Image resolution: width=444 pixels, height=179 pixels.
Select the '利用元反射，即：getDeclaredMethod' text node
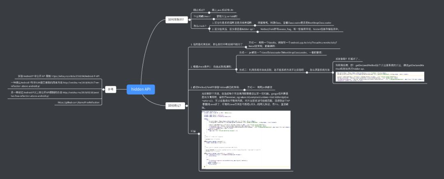(x=380, y=67)
